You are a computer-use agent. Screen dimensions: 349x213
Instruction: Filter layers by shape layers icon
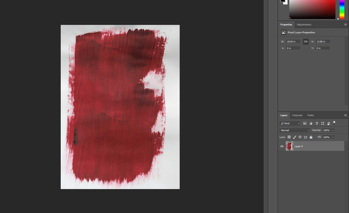coord(322,123)
